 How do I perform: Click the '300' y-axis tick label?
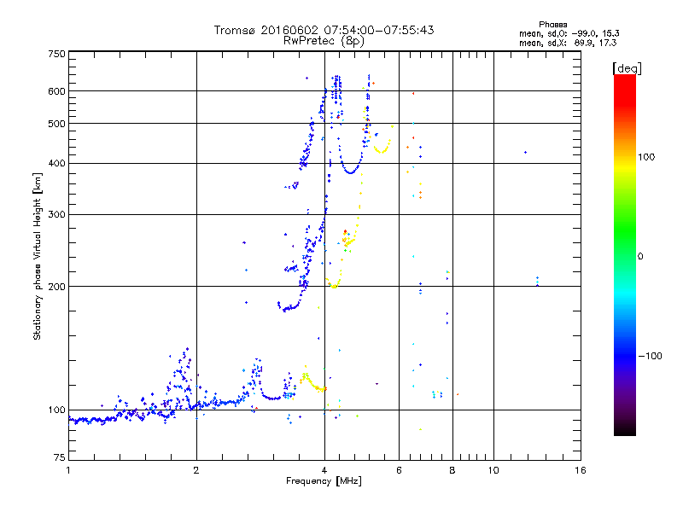56,215
